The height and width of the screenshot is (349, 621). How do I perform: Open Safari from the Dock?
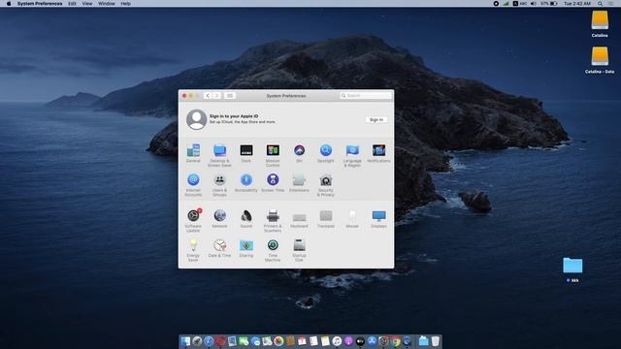pos(209,341)
